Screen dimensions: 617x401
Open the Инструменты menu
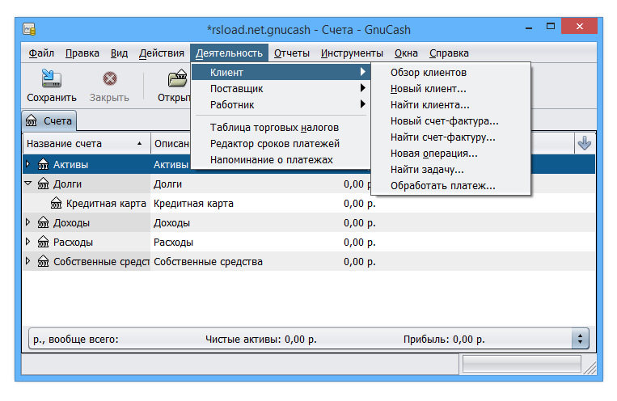tap(352, 53)
